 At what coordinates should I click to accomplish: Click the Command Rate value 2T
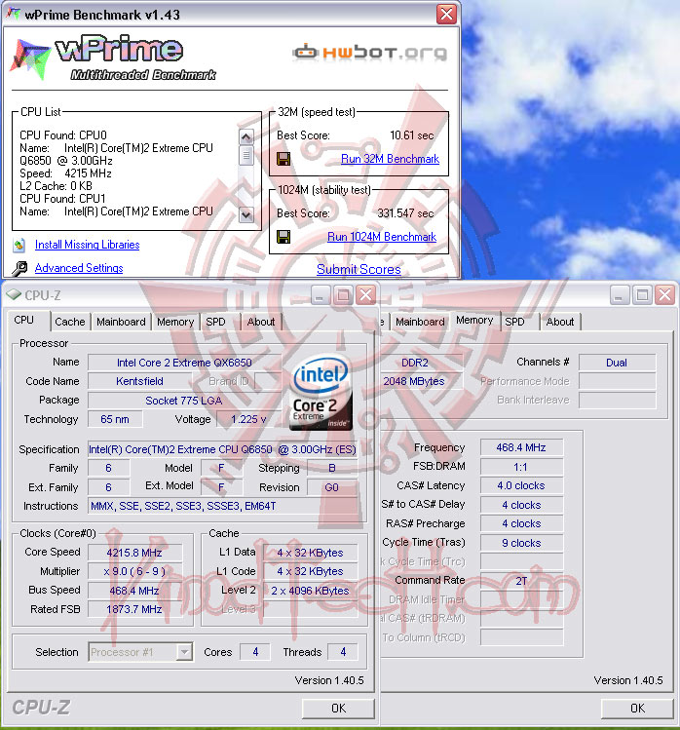(x=521, y=581)
